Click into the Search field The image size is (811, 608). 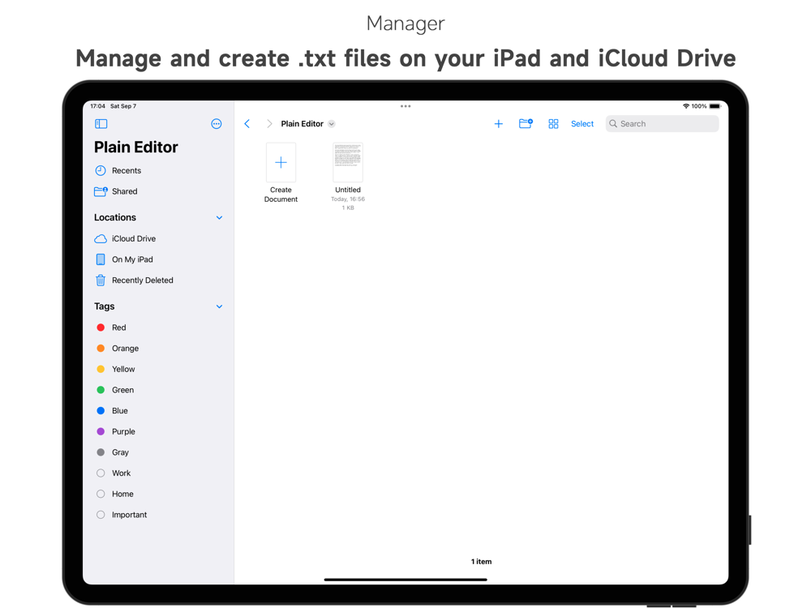coord(662,123)
